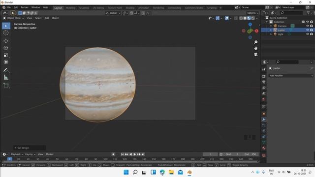Viewport: 315px width, 177px height.
Task: Hide Jupiter object in viewport
Action: 307,30
